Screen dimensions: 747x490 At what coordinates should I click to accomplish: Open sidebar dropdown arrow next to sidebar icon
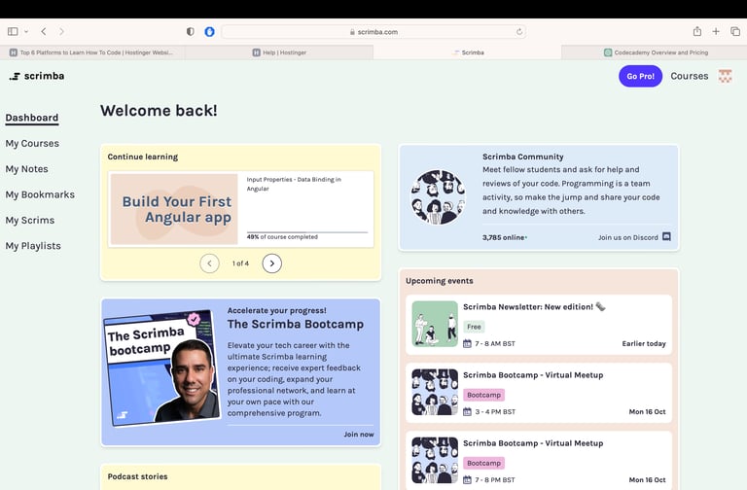[26, 32]
